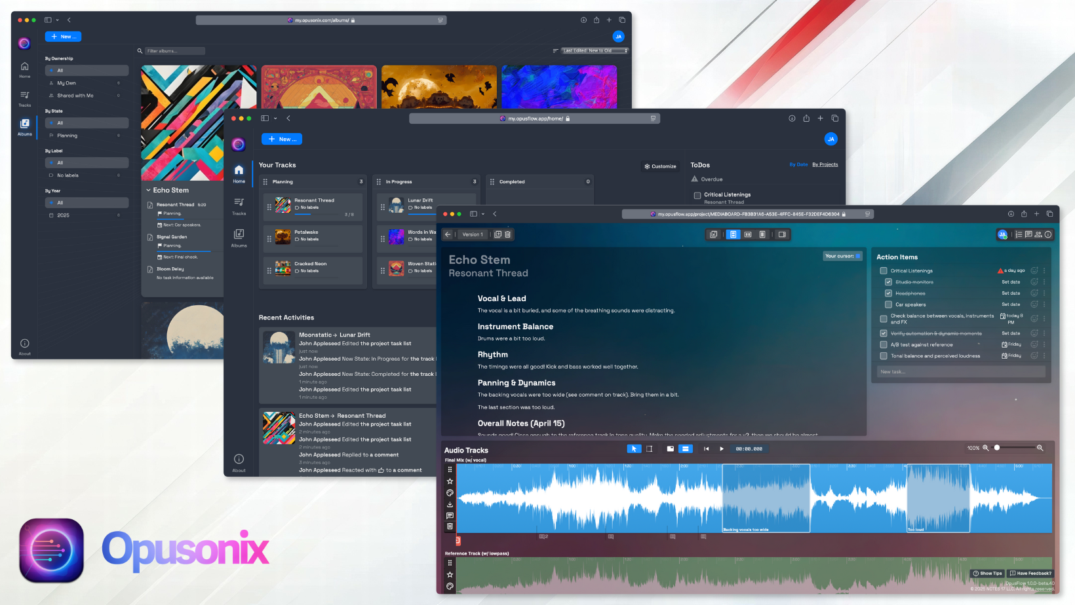Filter albums by Planning state
The image size is (1075, 605).
(87, 136)
